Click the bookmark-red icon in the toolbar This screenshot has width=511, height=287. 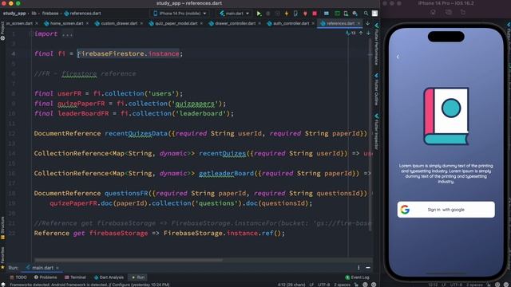tap(305, 14)
